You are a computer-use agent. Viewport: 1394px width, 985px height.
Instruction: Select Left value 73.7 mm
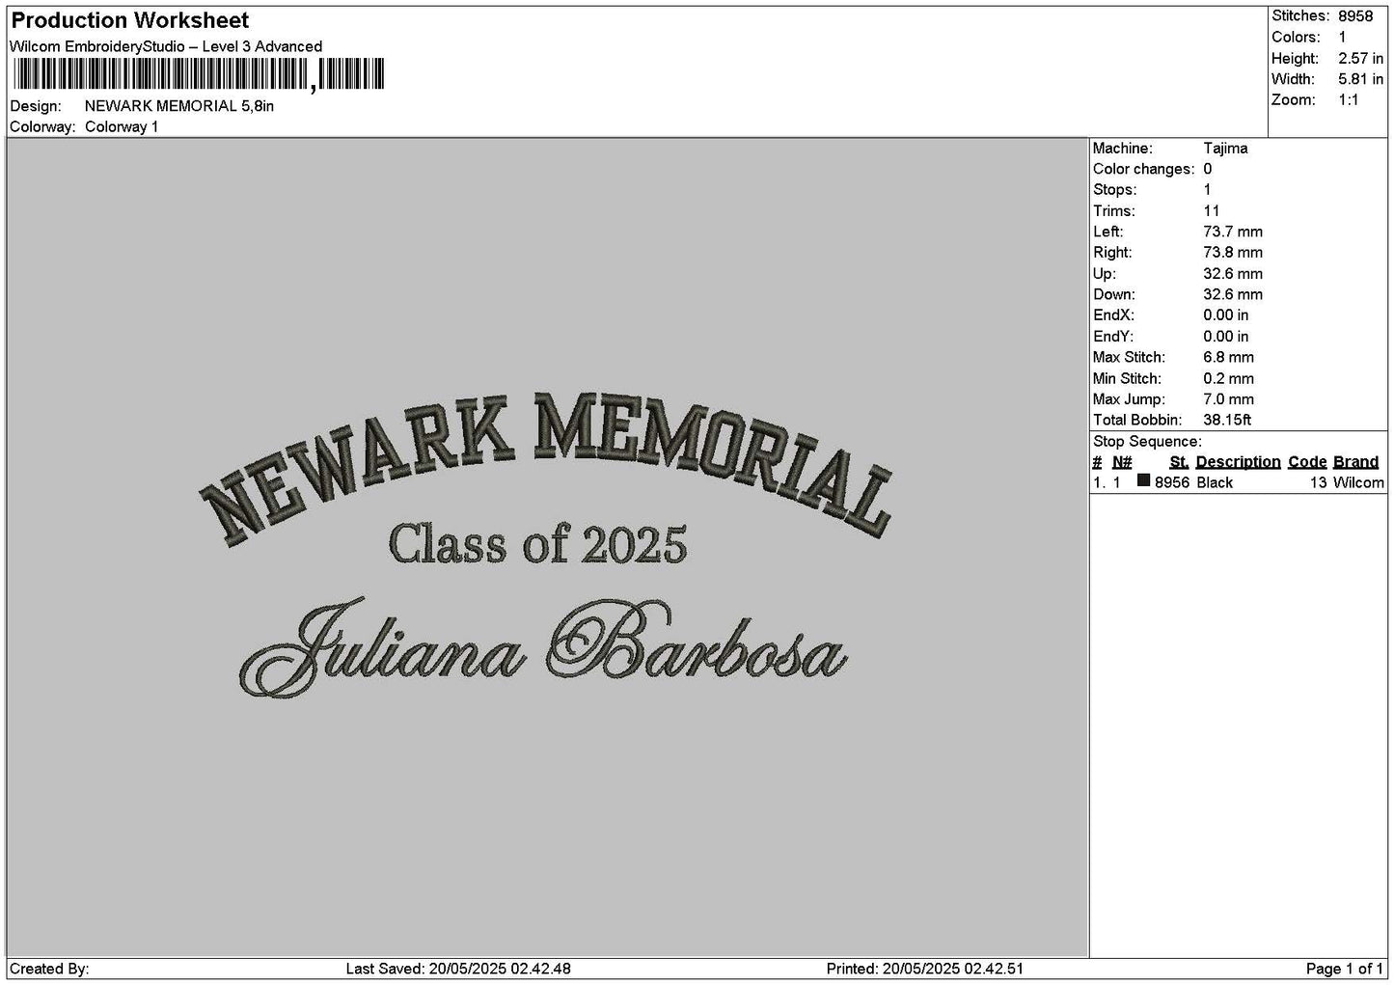(1233, 232)
